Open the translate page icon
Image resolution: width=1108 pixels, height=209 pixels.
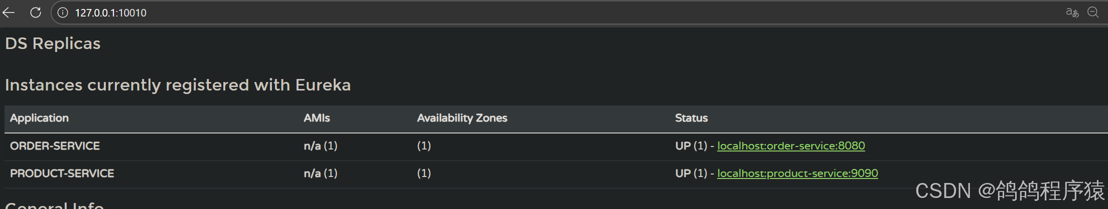[x=1072, y=12]
